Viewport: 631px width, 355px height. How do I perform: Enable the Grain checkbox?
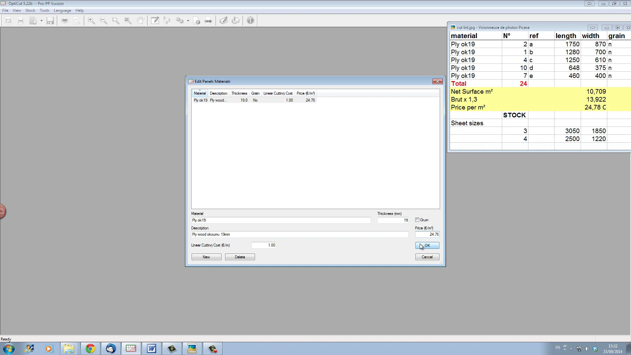click(417, 220)
